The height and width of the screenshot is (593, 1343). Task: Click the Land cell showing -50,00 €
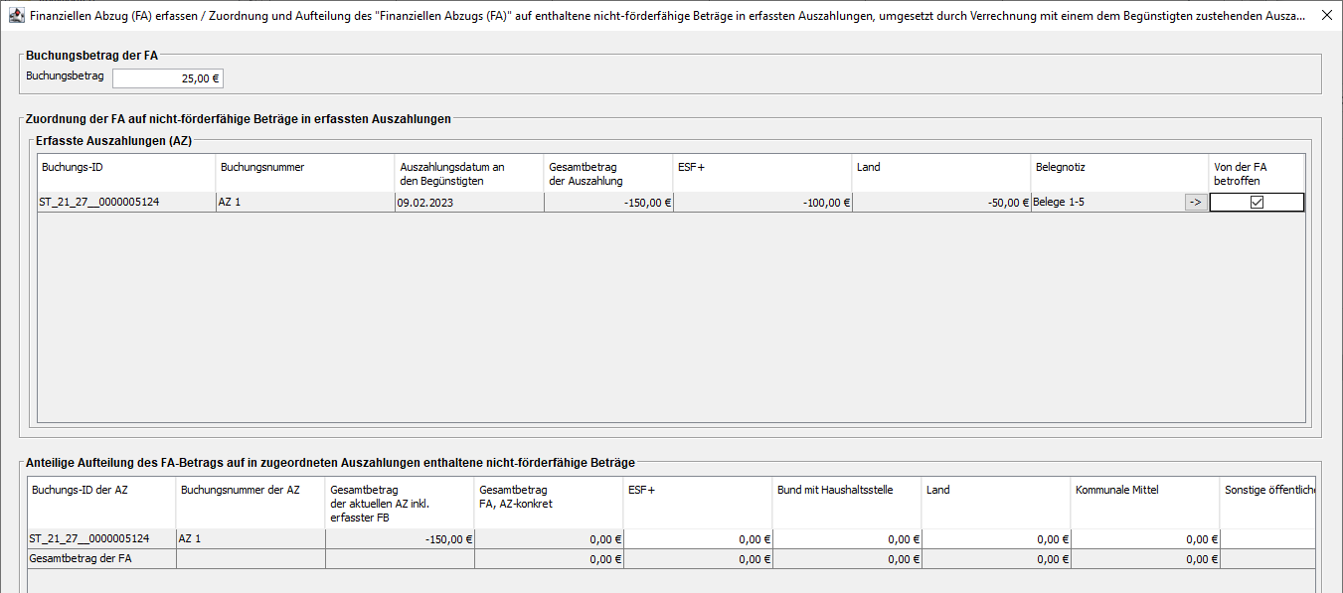point(940,203)
